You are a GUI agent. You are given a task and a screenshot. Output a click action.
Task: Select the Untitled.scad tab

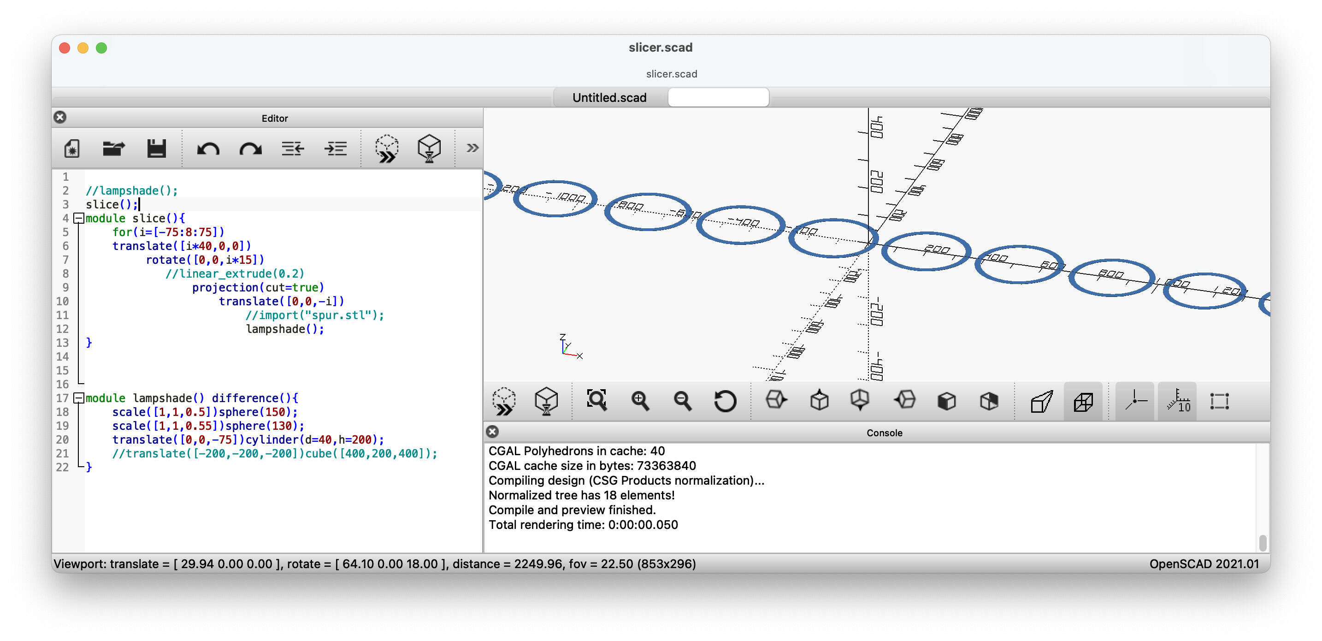coord(609,98)
